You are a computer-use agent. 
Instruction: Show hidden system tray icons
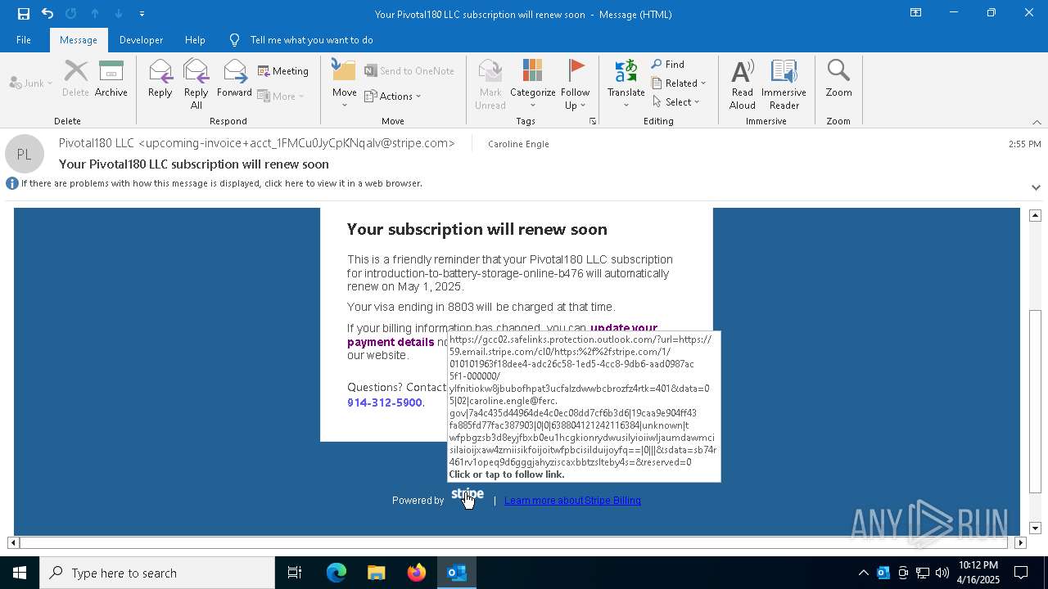tap(863, 573)
